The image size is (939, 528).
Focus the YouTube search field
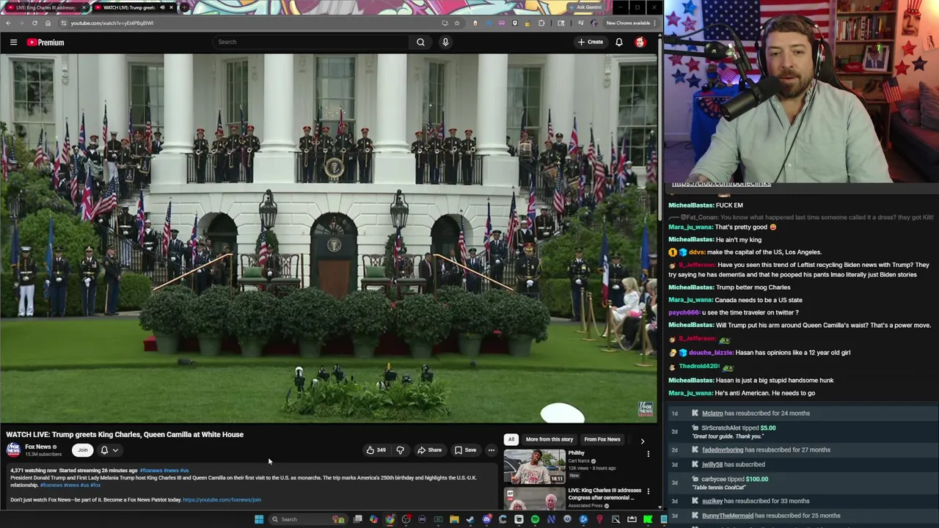311,42
